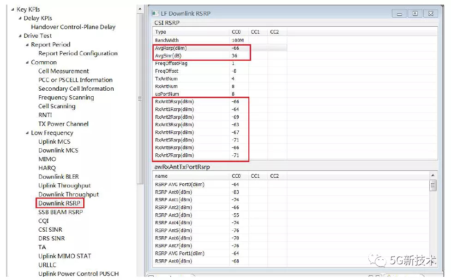Select RSRP AVG Port0(dBm) row
Image resolution: width=451 pixels, height=280 pixels.
tap(220, 185)
